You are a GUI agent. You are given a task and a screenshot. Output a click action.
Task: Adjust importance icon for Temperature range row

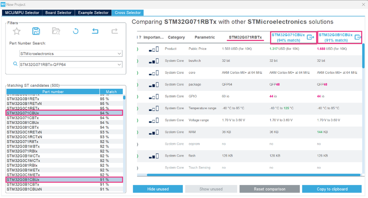[x=154, y=108]
